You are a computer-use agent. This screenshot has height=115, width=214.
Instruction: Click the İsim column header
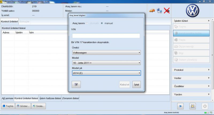[x=31, y=32]
